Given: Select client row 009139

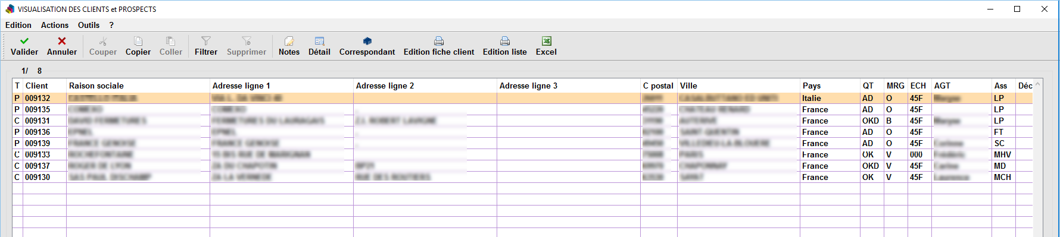Looking at the screenshot, I should pyautogui.click(x=522, y=143).
